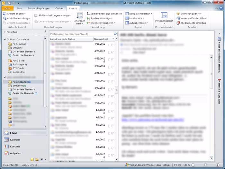The image size is (225, 169).
Task: Toggle category box of 4/6/2010 message
Action: [x=109, y=126]
